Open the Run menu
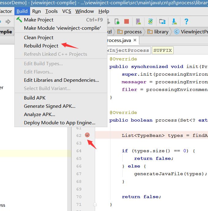Screen dimensions: 208x211 point(37,11)
